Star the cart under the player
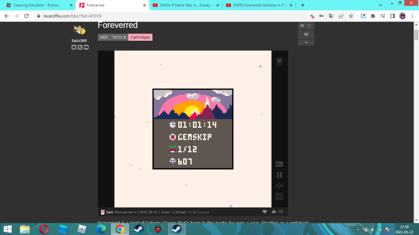 click(274, 211)
